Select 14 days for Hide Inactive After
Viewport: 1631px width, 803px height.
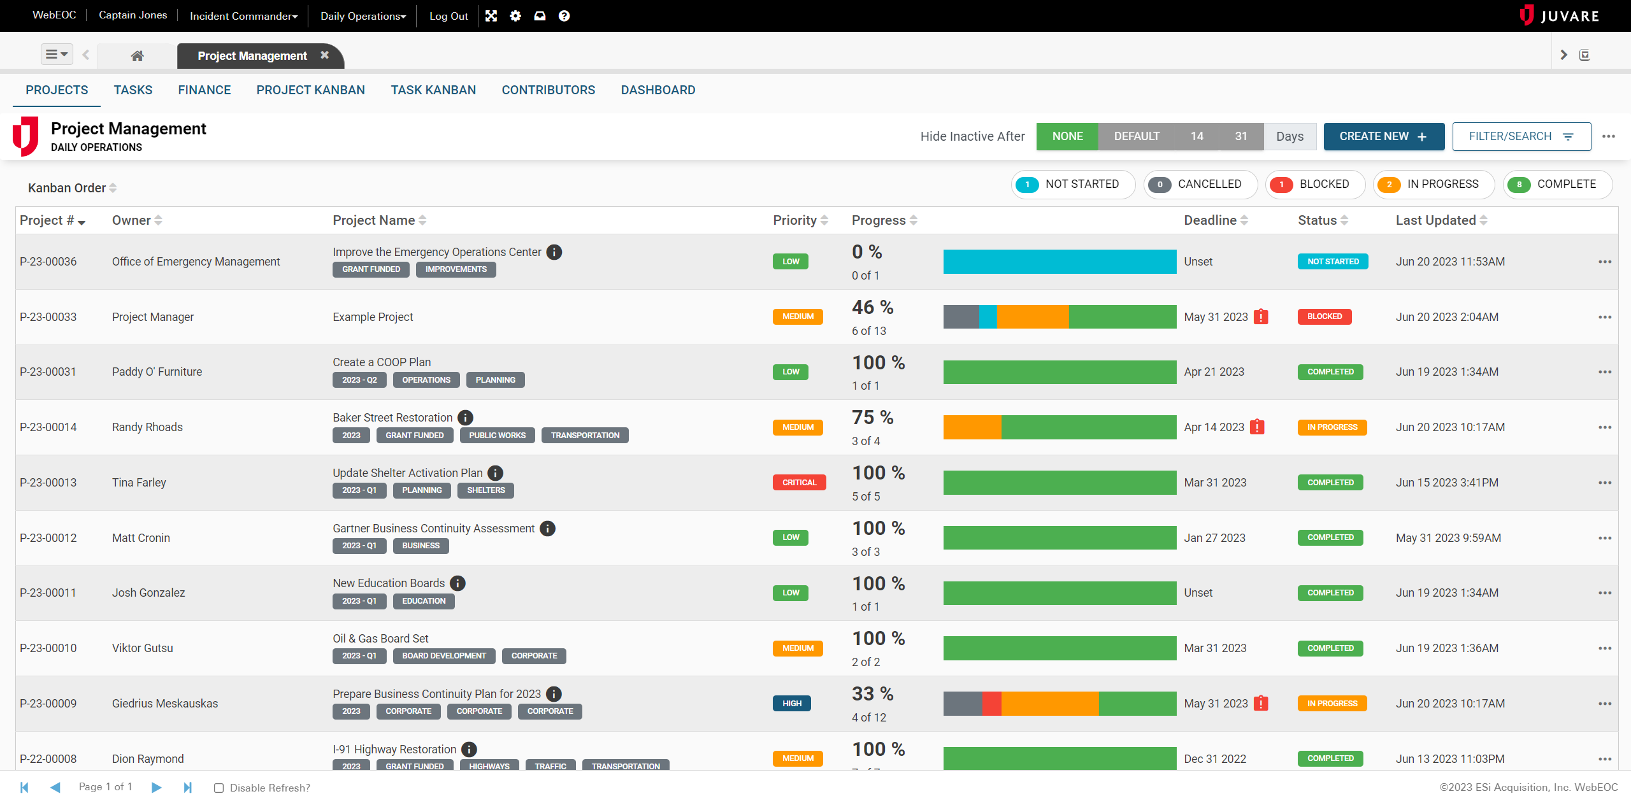(1197, 136)
